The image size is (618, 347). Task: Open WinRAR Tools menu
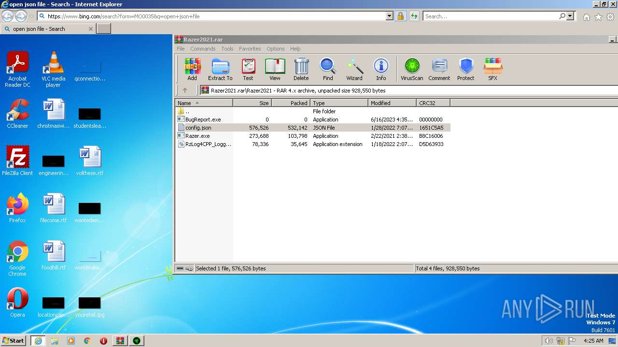pos(227,49)
